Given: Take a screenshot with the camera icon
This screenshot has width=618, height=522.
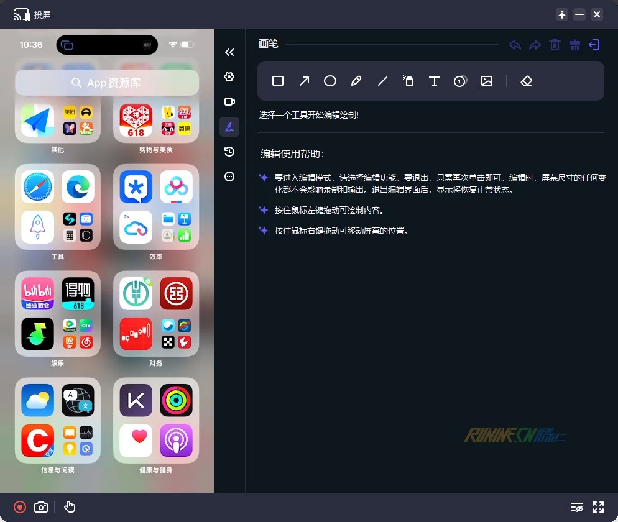Looking at the screenshot, I should (41, 507).
